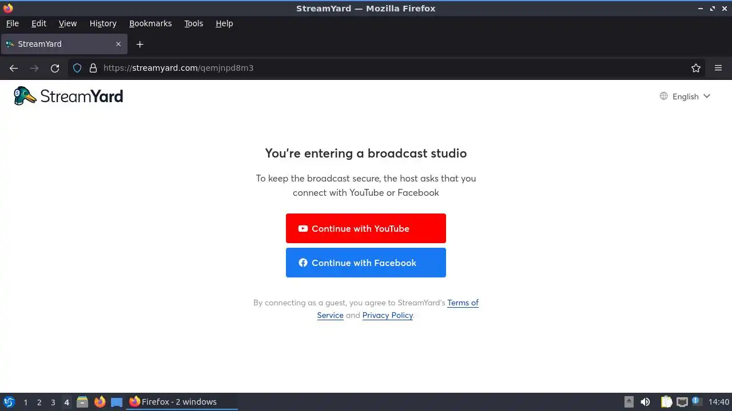Viewport: 732px width, 411px height.
Task: Switch to workspace 1
Action: pos(25,402)
